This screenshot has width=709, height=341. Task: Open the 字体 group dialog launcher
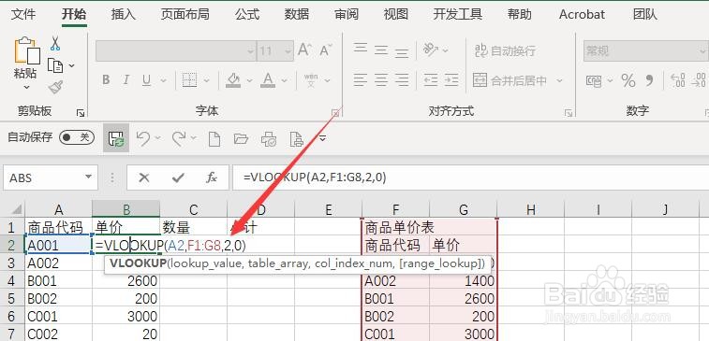point(336,113)
